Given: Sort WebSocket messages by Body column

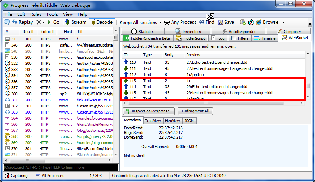Looking at the screenshot, I should click(x=173, y=55).
